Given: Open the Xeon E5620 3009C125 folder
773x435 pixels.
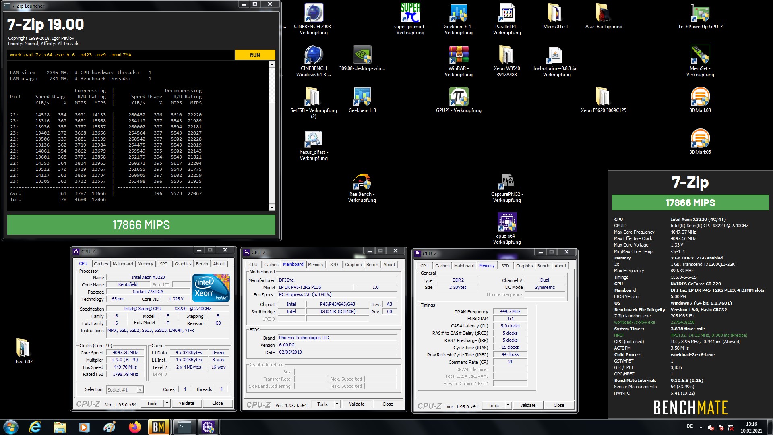Looking at the screenshot, I should coord(604,100).
